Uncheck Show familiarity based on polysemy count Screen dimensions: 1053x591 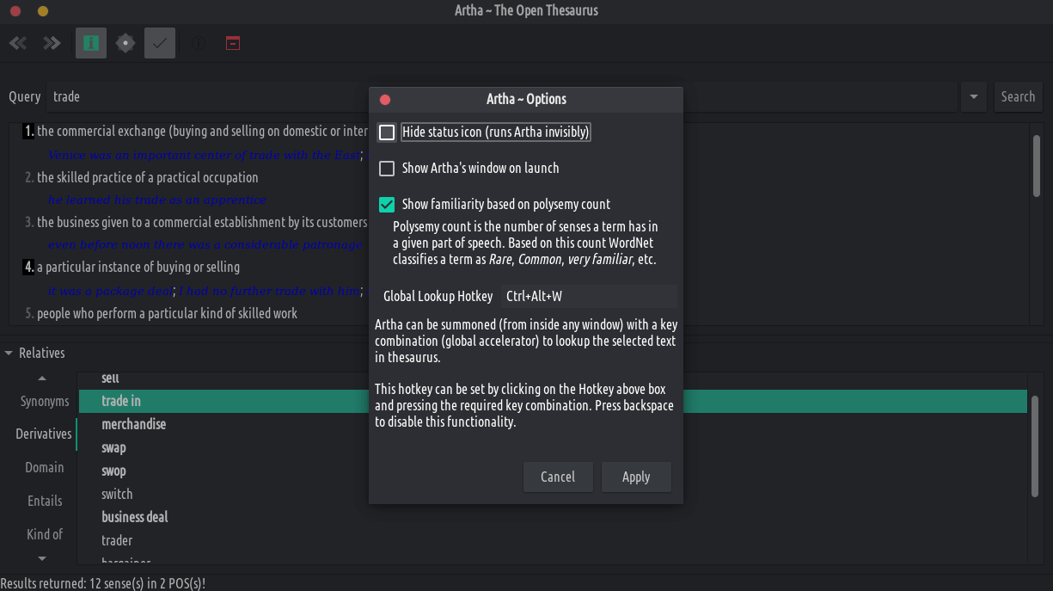[x=387, y=205]
